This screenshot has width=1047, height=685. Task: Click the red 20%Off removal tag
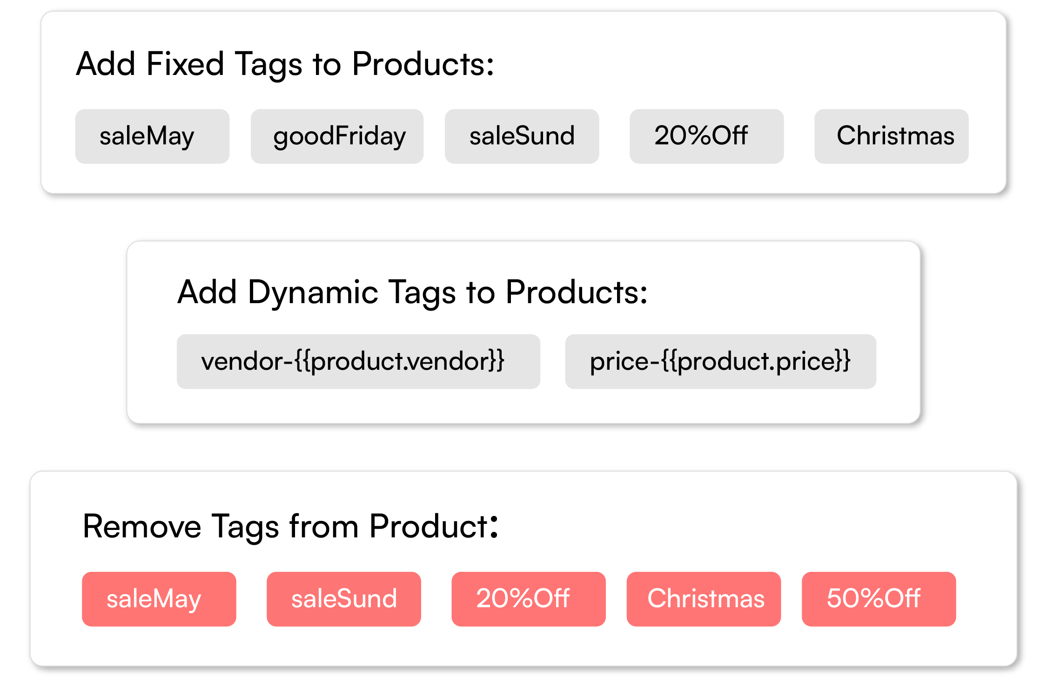click(x=528, y=599)
